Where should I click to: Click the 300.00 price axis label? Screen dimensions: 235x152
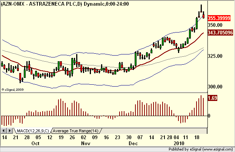tap(215, 87)
